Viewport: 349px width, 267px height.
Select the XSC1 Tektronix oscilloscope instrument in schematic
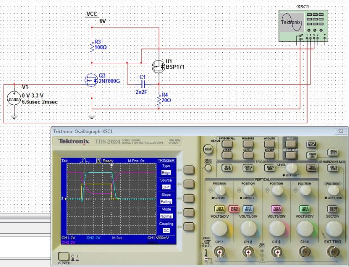[x=303, y=26]
